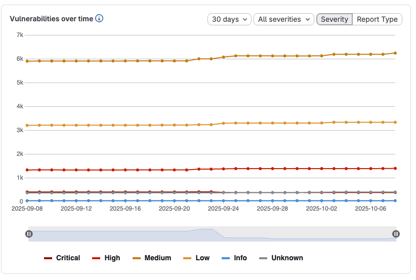The image size is (416, 280).
Task: Click the Critical dark red legend marker
Action: 48,258
